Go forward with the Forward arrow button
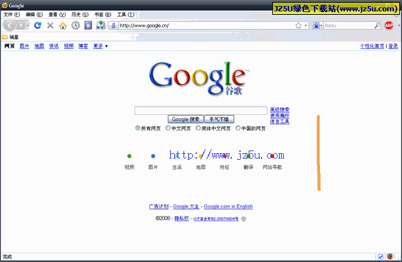 click(21, 26)
